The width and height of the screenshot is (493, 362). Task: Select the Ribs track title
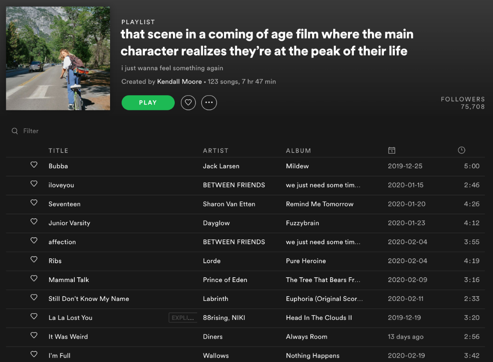(55, 261)
